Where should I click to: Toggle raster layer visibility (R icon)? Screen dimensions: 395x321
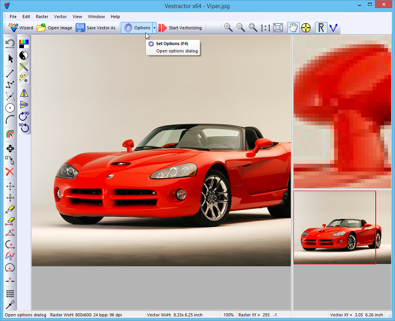pos(321,27)
